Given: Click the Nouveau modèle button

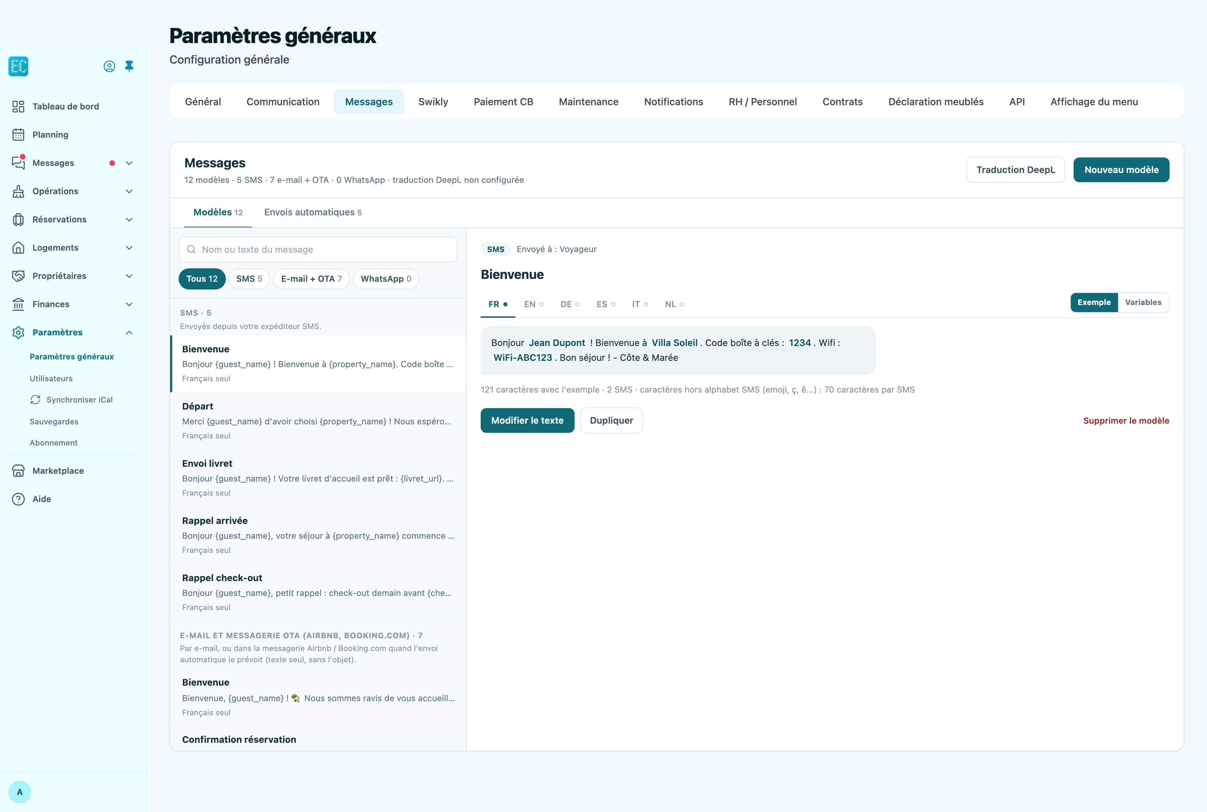Looking at the screenshot, I should pos(1121,170).
